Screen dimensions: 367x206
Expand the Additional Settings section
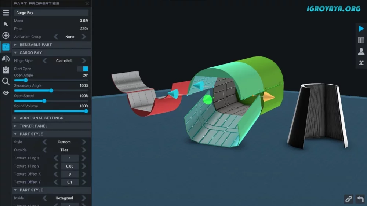point(41,118)
